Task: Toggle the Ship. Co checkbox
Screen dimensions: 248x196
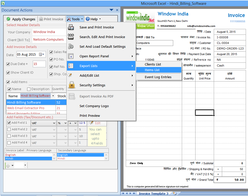Action: point(51,74)
